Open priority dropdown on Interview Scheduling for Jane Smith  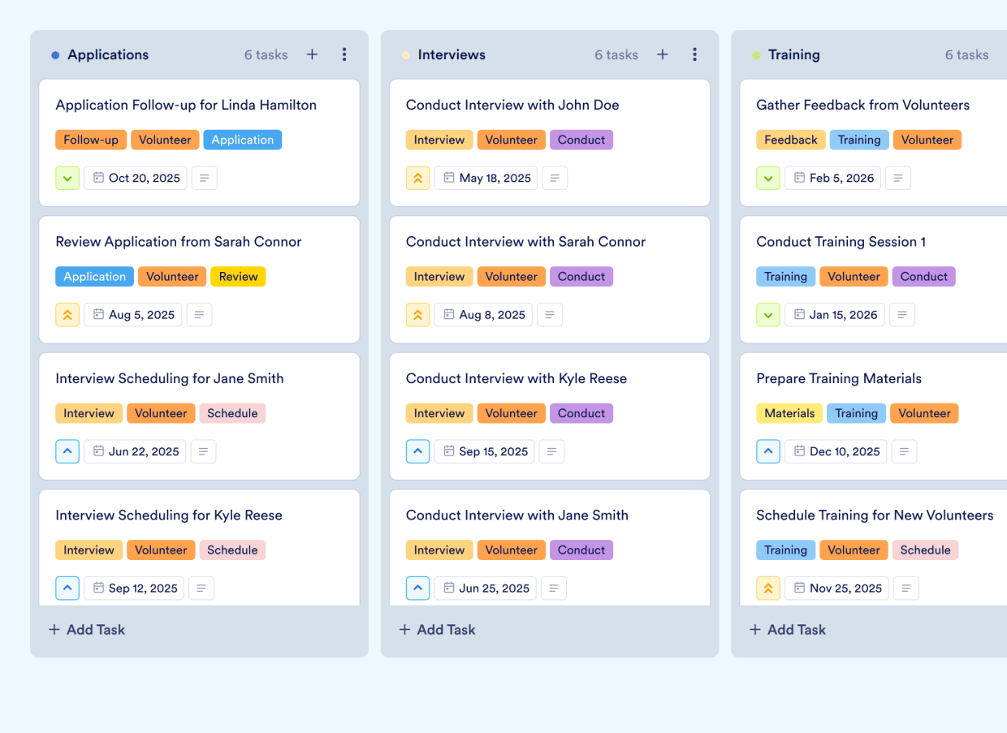coord(67,451)
